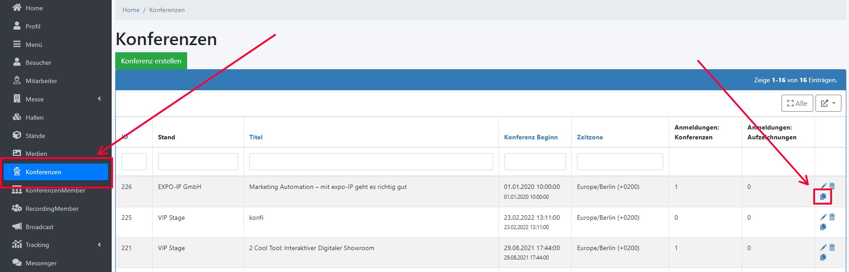Click the Alle expand button
Image resolution: width=849 pixels, height=272 pixels.
click(797, 103)
